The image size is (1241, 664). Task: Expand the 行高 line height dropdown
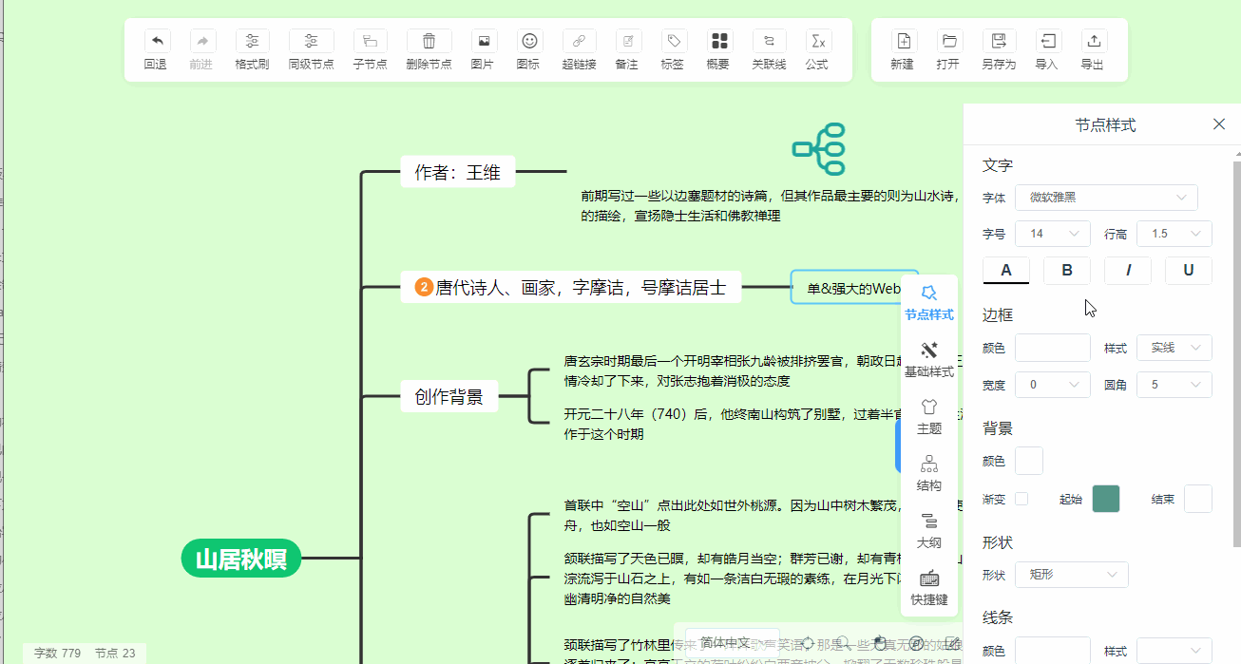tap(1174, 233)
